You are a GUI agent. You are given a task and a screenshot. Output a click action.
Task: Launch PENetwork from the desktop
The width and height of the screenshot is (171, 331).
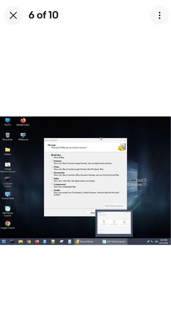coord(23,137)
